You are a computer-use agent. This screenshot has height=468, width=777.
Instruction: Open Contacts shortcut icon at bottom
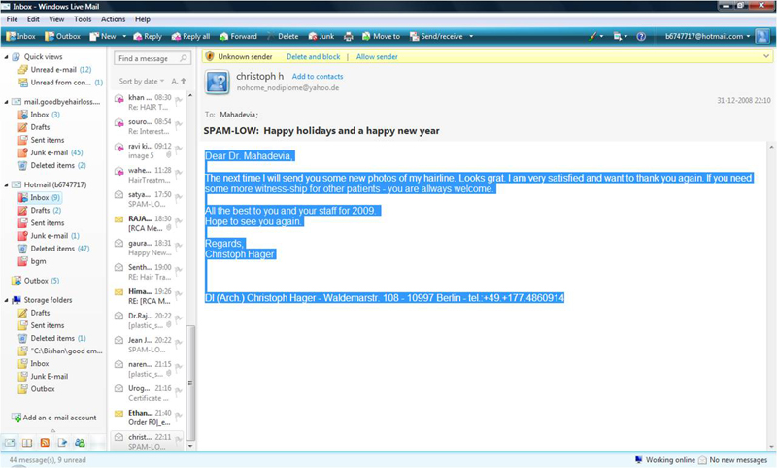(x=80, y=443)
